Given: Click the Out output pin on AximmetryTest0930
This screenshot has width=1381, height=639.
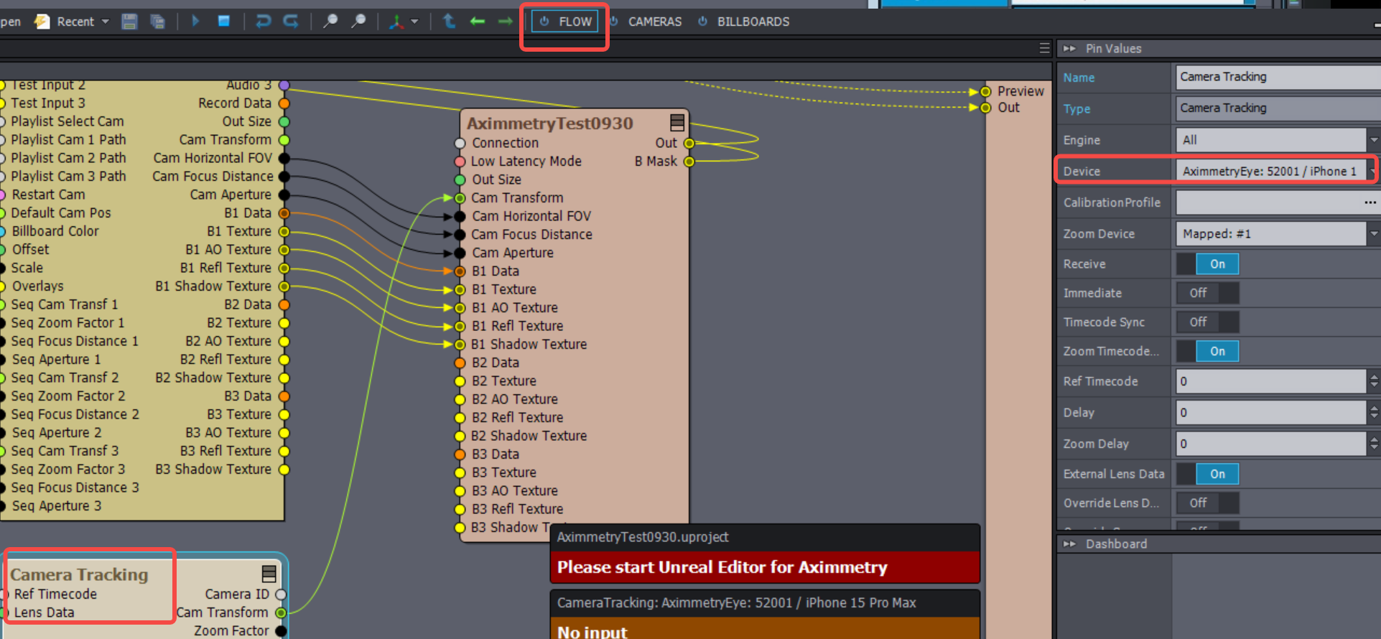Looking at the screenshot, I should click(689, 143).
